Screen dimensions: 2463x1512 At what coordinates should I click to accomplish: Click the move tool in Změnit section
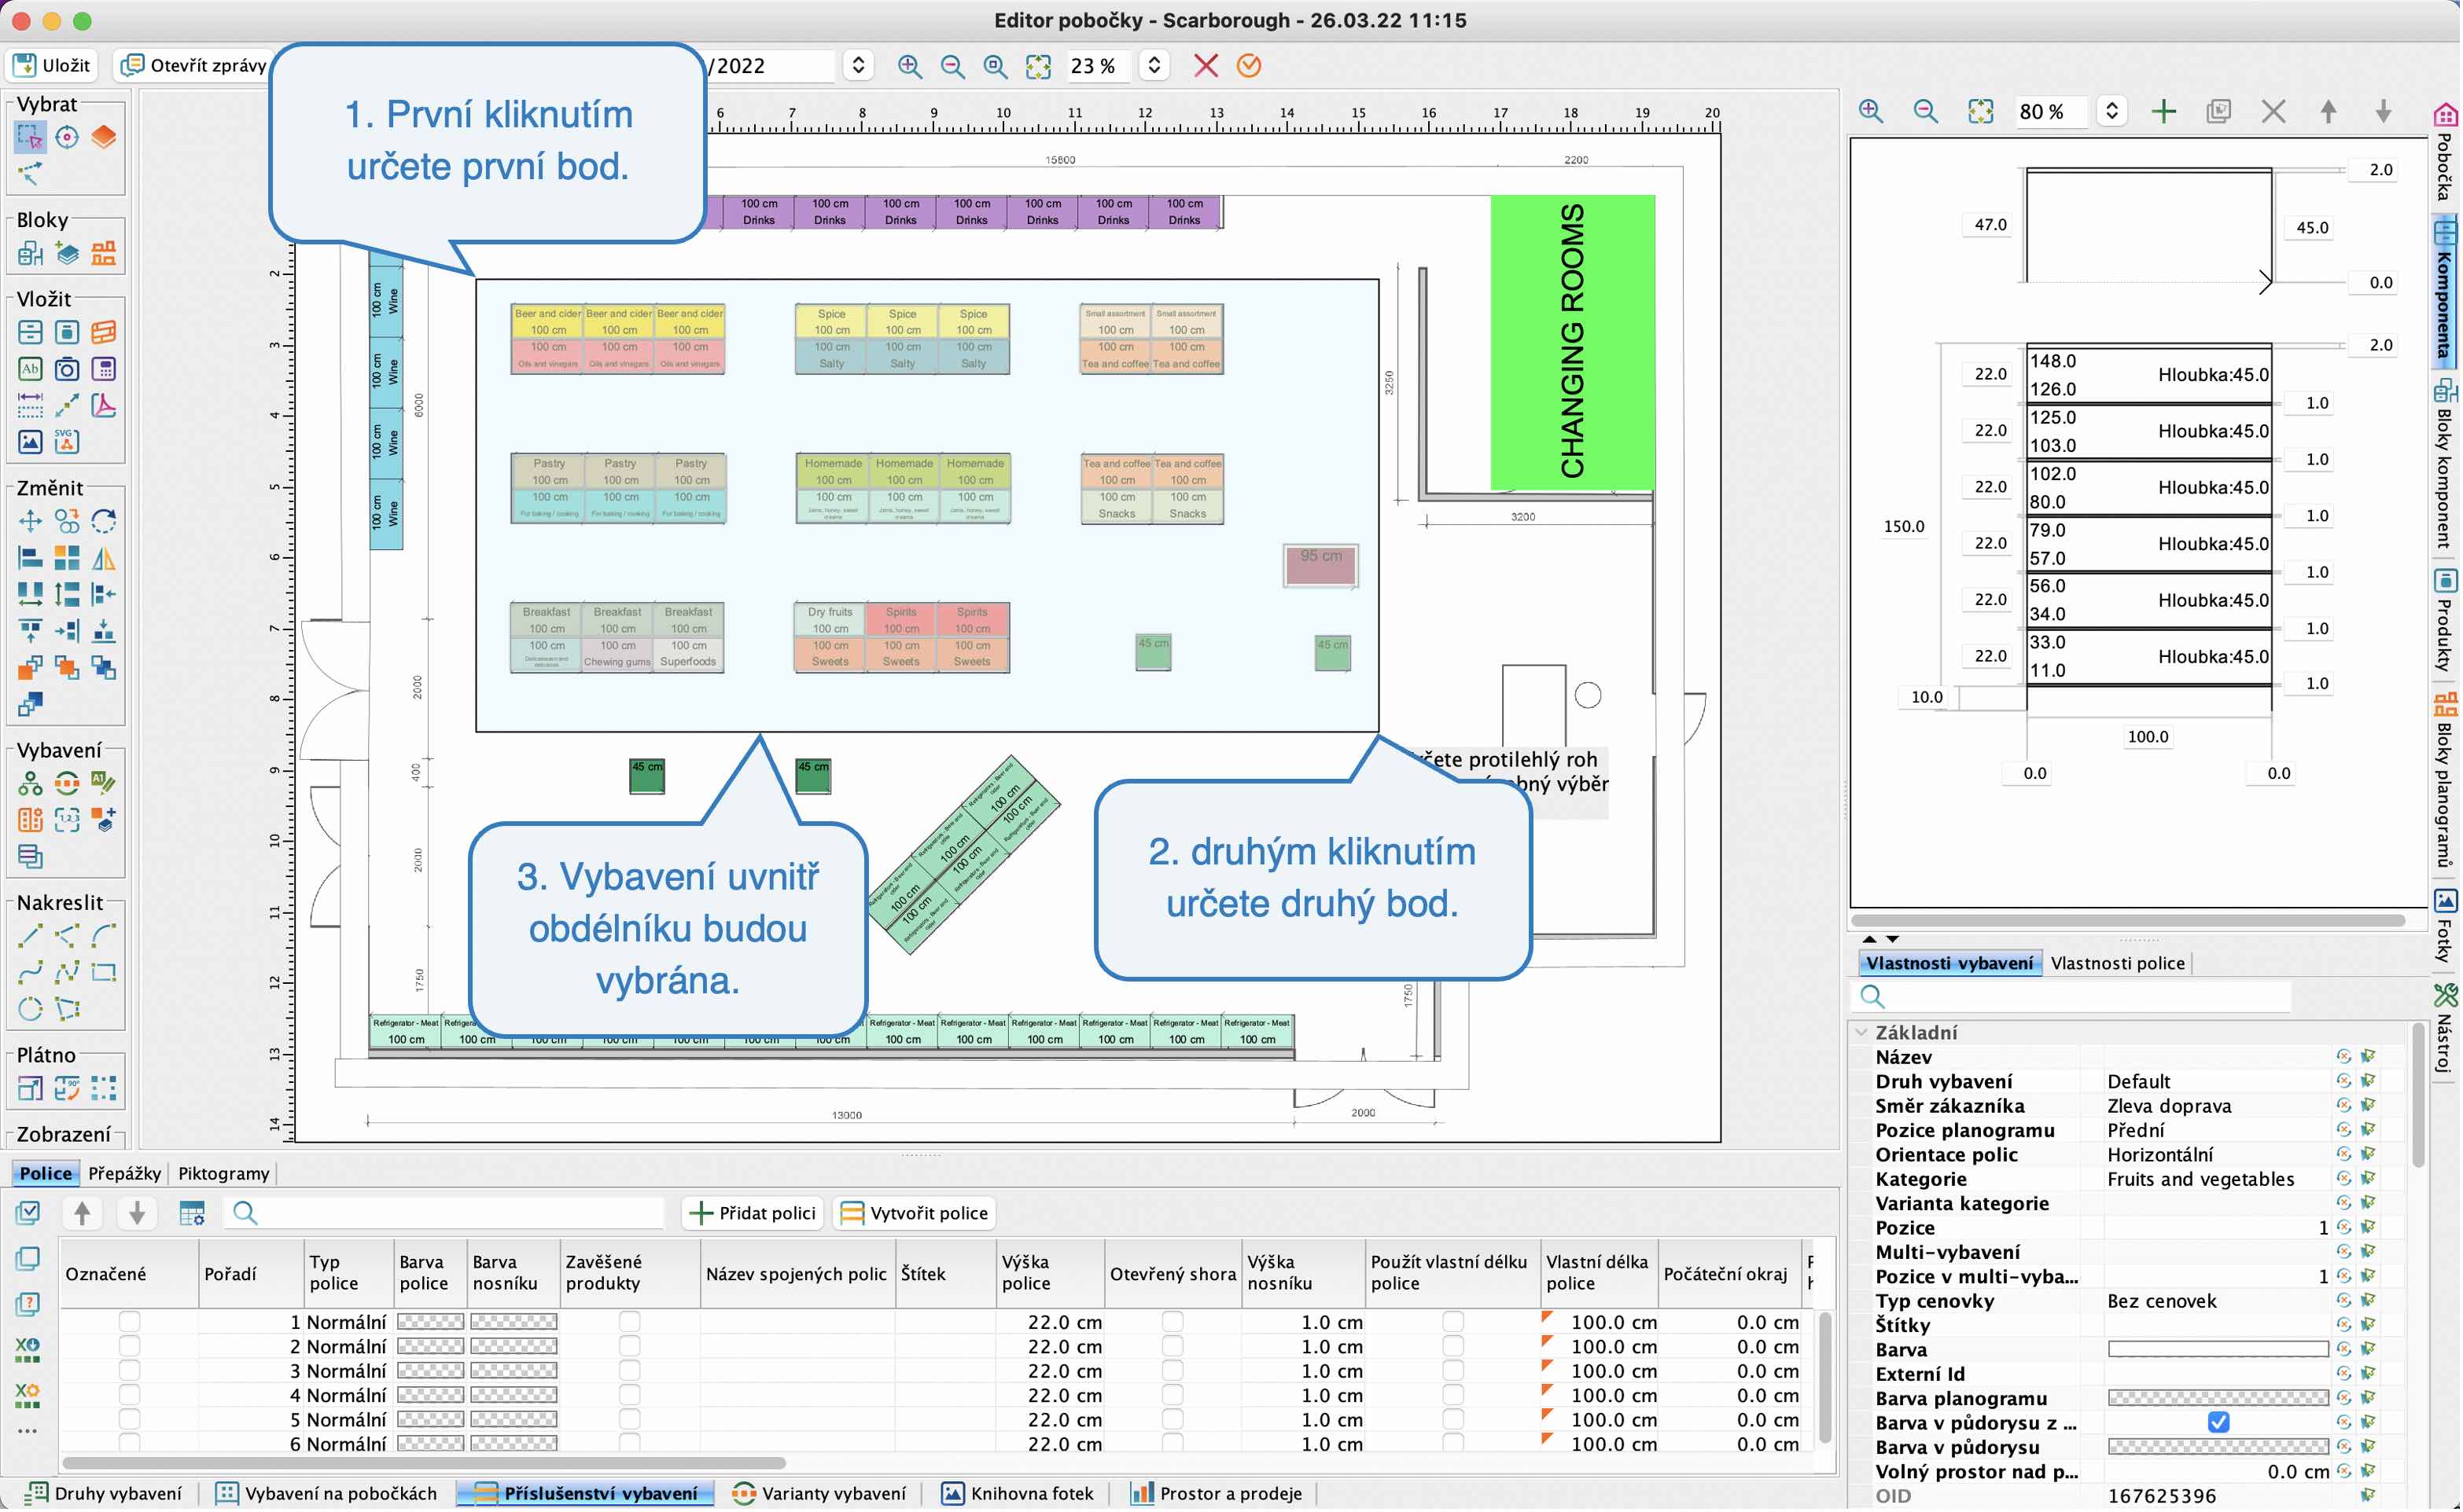(x=30, y=521)
